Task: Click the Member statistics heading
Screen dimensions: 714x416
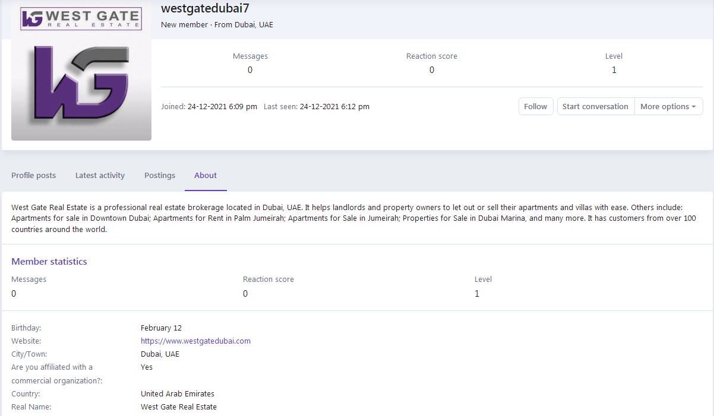Action: tap(49, 261)
